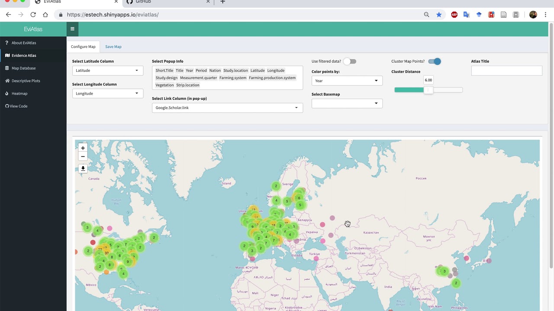Select Evidence Atlas in sidebar
Screen dimensions: 554x311
pos(33,55)
